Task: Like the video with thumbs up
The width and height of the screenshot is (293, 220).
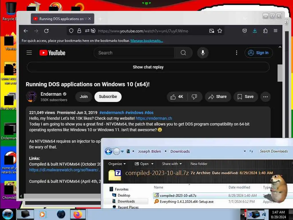Action: click(177, 97)
